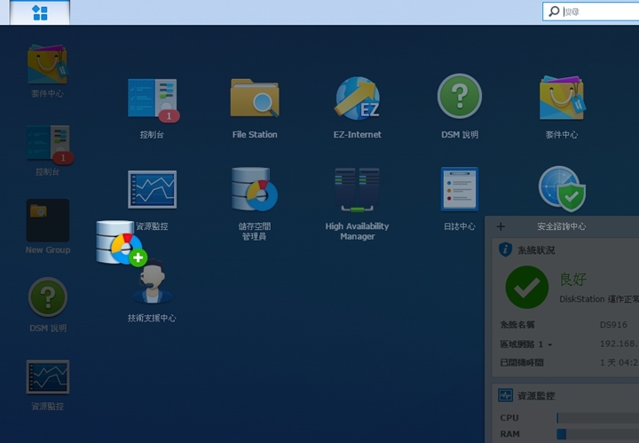639x443 pixels.
Task: Open 控制台 desktop shortcut on left
Action: pyautogui.click(x=47, y=145)
